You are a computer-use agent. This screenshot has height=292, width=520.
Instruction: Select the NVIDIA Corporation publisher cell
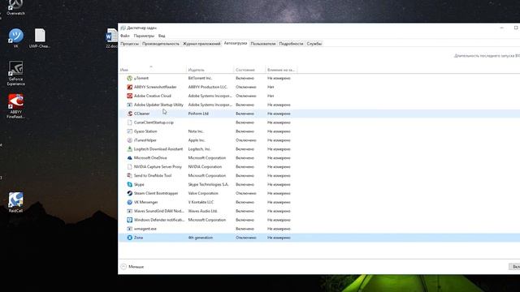point(205,167)
